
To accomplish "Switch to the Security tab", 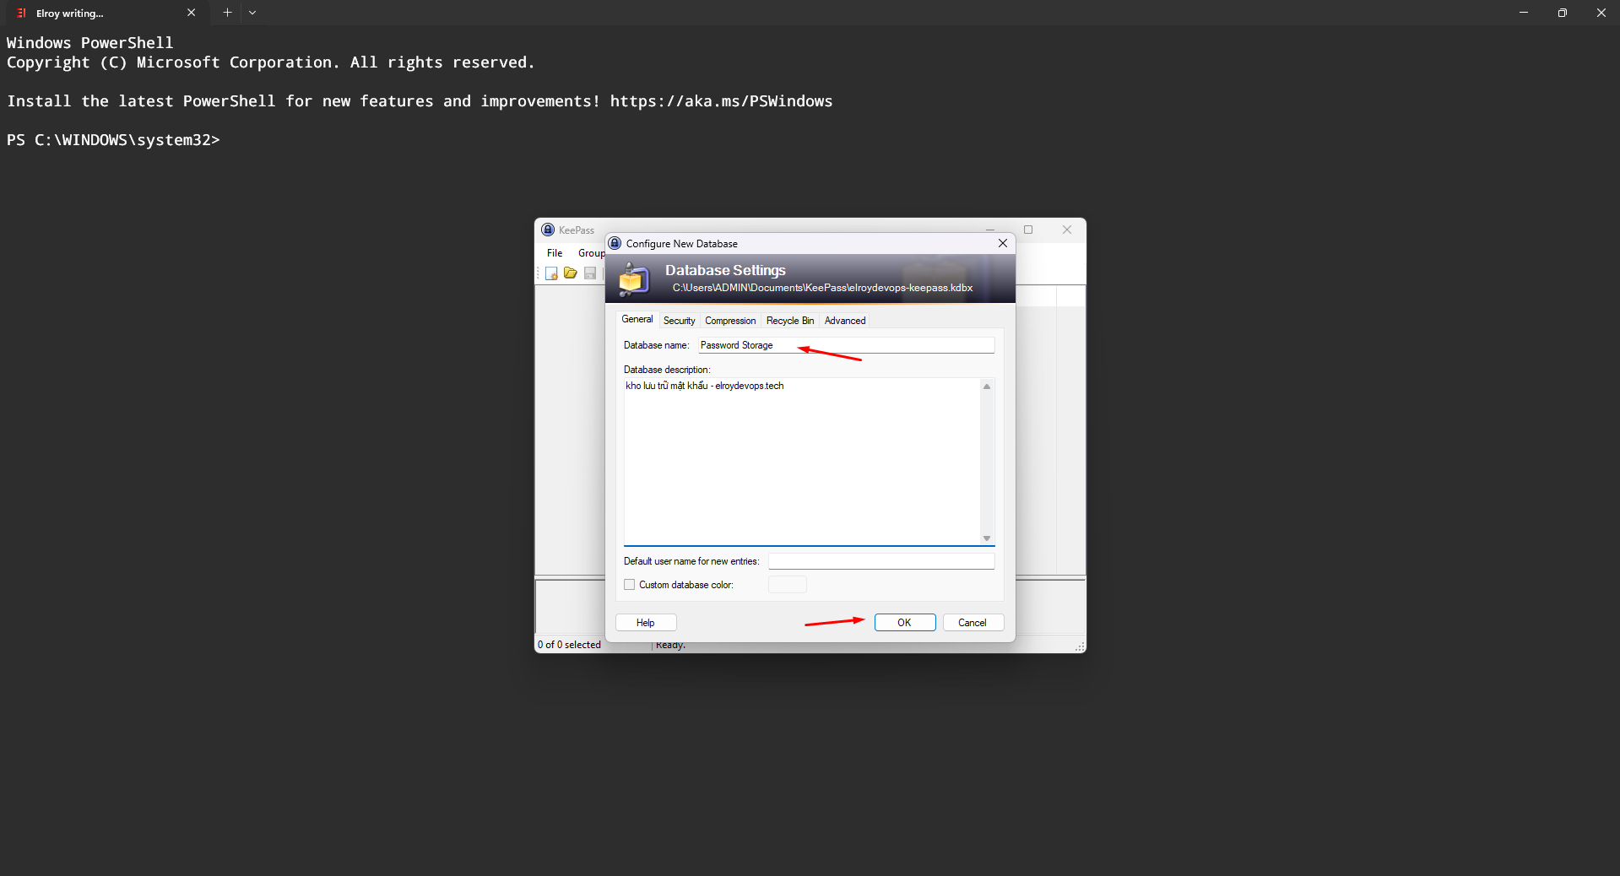I will pyautogui.click(x=680, y=321).
